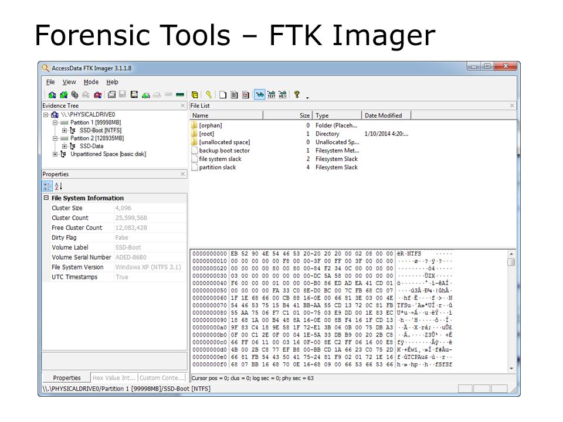Click the hex viewer scrollbar thumb
Viewport: 563px width, 422px height.
pos(511,262)
